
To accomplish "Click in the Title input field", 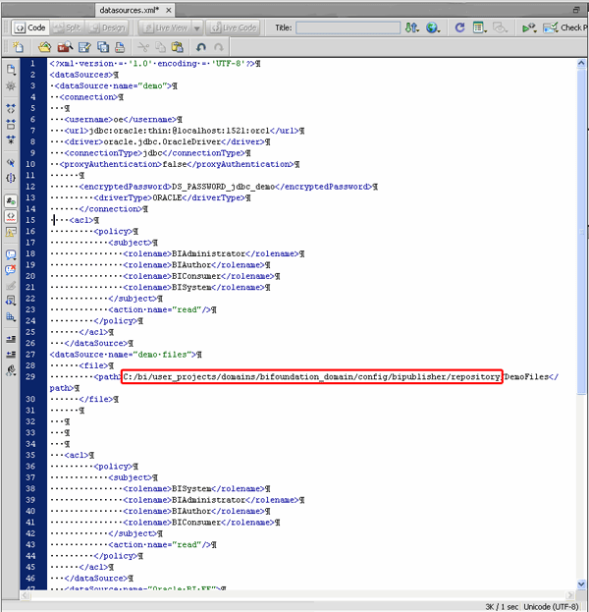I will pos(348,28).
